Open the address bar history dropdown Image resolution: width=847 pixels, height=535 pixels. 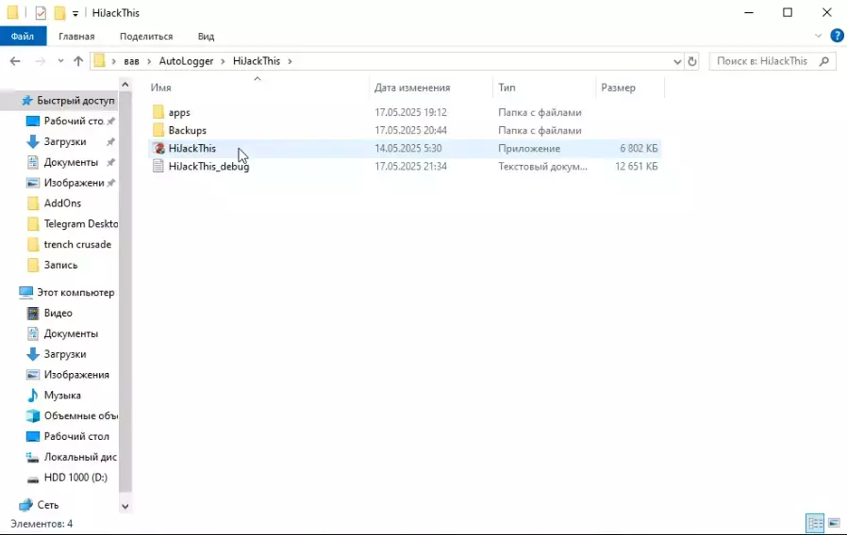(x=677, y=61)
